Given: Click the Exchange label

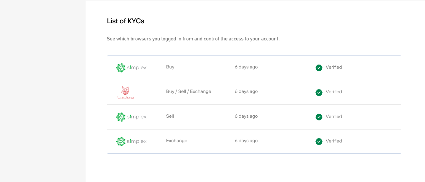Looking at the screenshot, I should click(177, 141).
